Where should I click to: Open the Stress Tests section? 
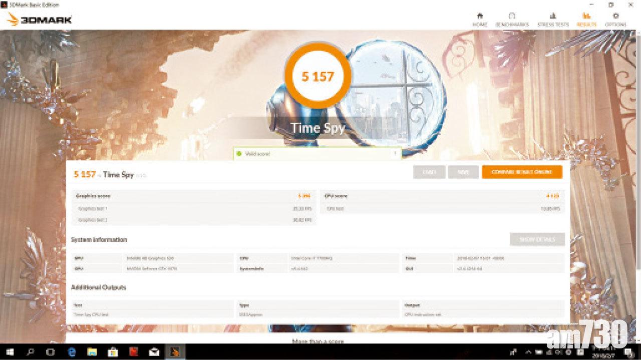point(553,20)
